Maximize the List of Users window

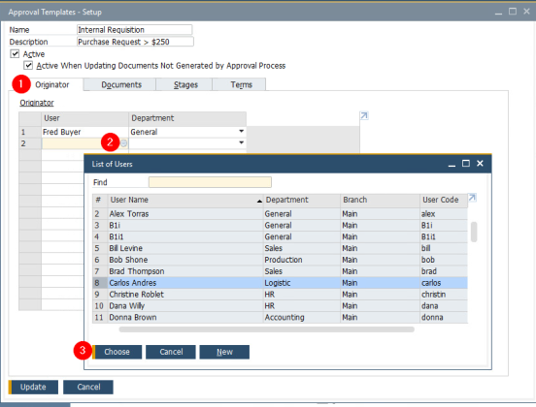(x=465, y=164)
